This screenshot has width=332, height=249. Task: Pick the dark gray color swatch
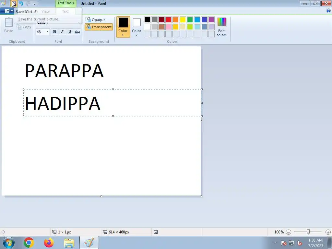(154, 20)
